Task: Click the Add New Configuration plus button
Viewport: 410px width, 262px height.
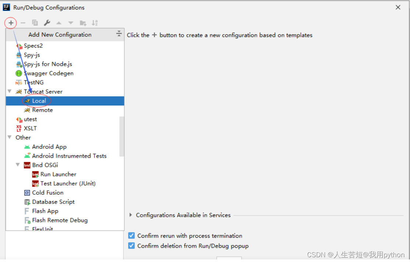Action: click(11, 23)
